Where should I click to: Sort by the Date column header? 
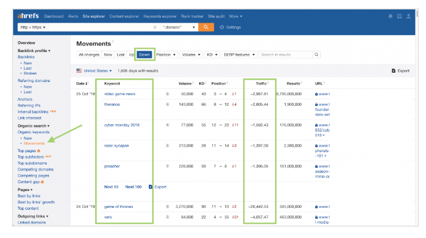pyautogui.click(x=82, y=84)
